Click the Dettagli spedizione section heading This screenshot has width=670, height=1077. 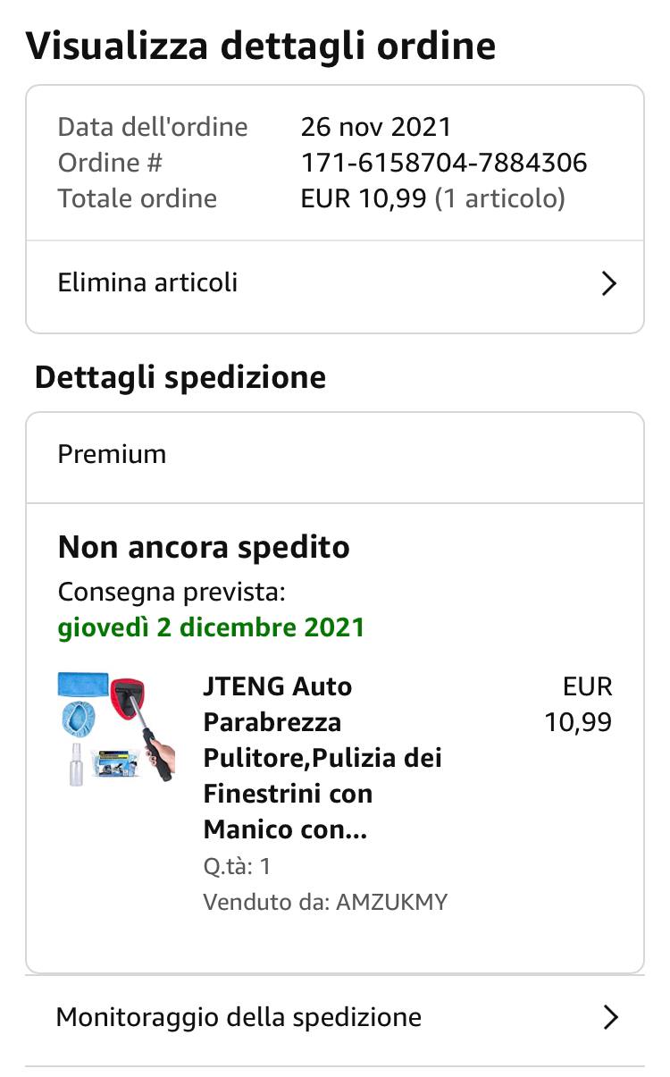(180, 377)
